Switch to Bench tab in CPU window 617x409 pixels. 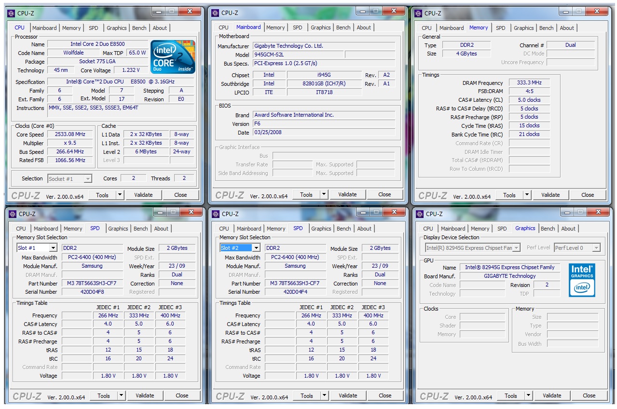point(139,28)
